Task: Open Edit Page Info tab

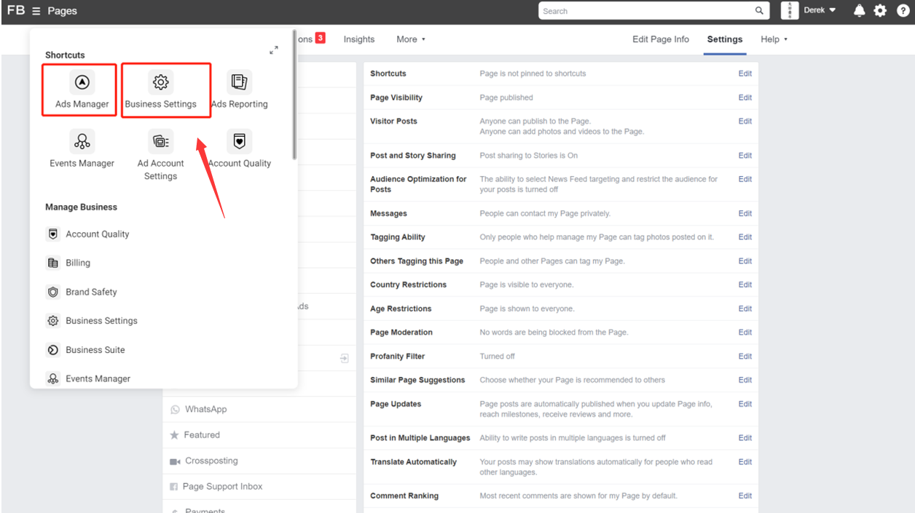Action: [661, 39]
